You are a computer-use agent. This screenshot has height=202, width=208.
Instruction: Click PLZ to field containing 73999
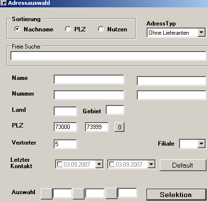coord(97,127)
